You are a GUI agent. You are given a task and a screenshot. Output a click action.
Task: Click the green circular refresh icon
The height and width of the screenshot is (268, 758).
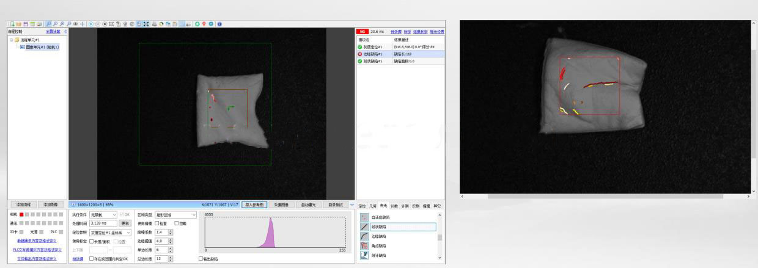pyautogui.click(x=197, y=24)
